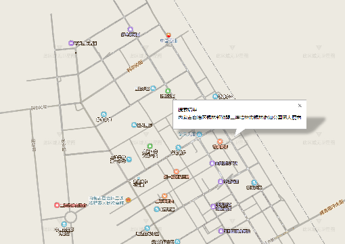The height and width of the screenshot is (244, 345).
Task: Select orange restaurant marker right of the small blue square
Action: 177,171
